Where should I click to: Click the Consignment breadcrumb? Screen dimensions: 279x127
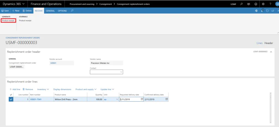(106, 4)
